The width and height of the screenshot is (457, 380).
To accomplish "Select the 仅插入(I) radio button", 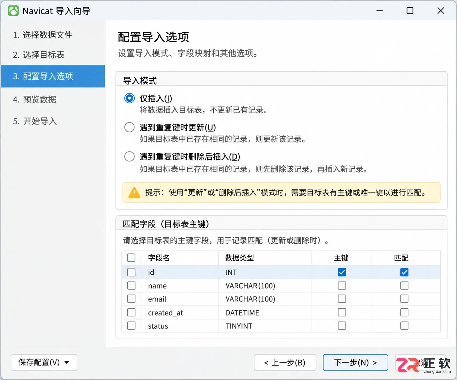I will (129, 98).
